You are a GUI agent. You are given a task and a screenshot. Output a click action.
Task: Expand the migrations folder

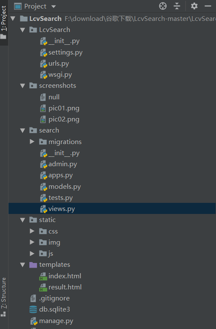[32, 141]
